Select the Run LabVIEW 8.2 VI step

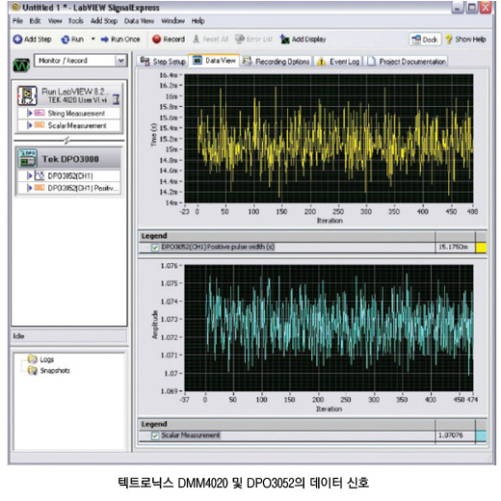coord(69,95)
